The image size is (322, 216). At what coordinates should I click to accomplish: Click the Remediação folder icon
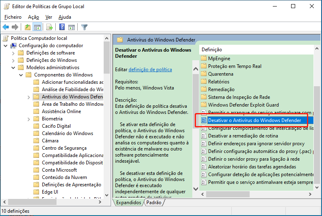tap(204, 89)
